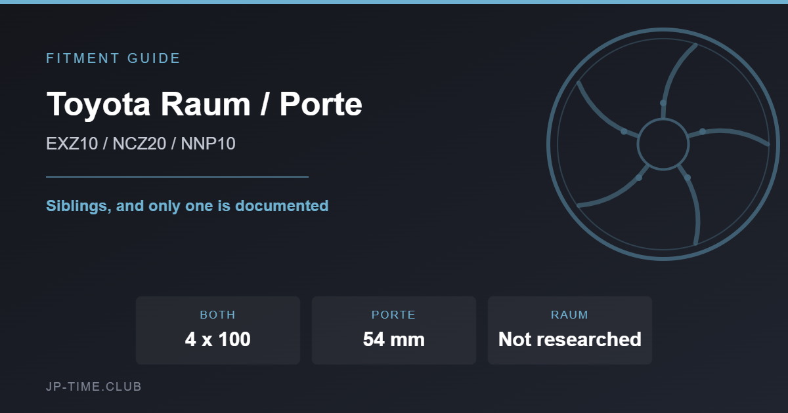
Task: Click the EXZ10 / NCZ20 / NNP10 subtitle
Action: pos(141,144)
